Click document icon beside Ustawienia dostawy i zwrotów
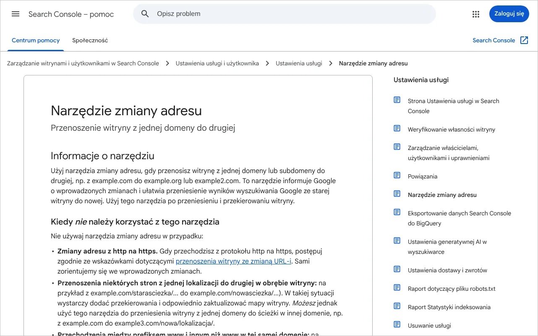This screenshot has height=336, width=538. tap(397, 269)
